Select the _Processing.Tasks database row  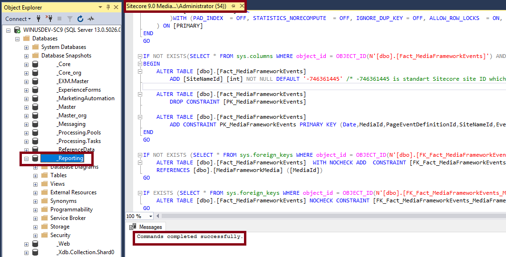click(x=79, y=141)
